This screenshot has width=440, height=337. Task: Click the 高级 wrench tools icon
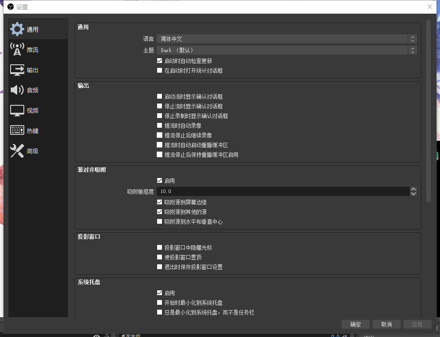tap(17, 151)
